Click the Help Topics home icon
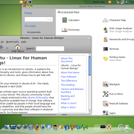Viewport: 134px width, 134px height. tap(18, 48)
